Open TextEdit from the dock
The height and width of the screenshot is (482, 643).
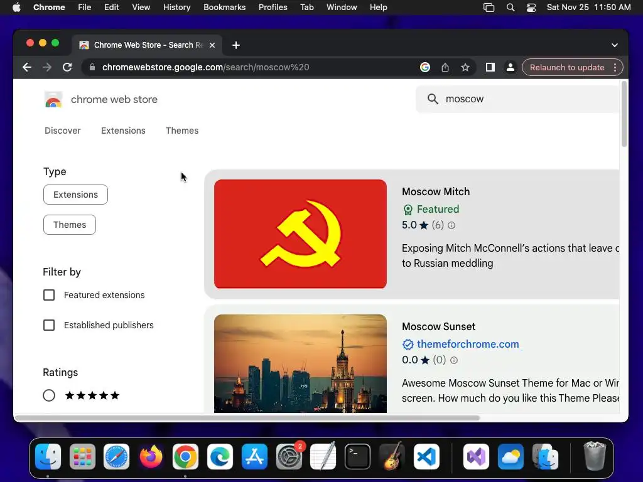[323, 457]
